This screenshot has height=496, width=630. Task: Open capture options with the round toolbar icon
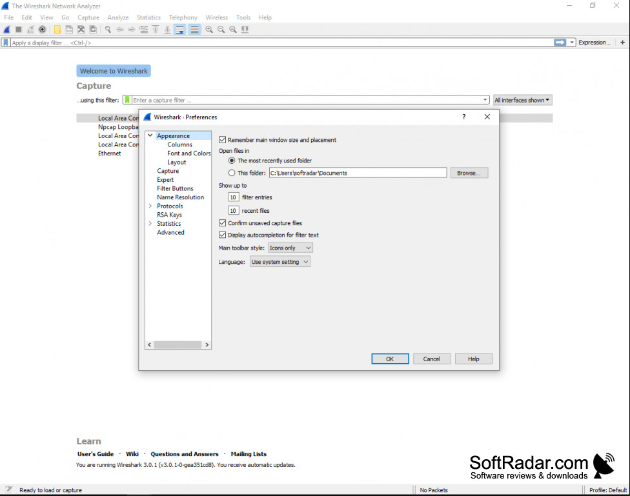(42, 29)
